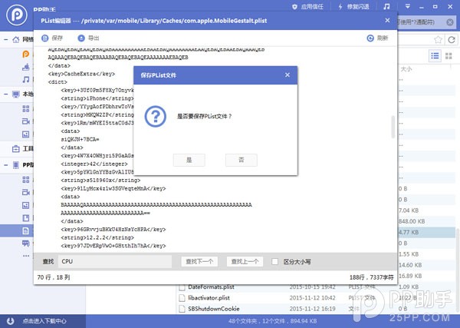
Task: Select file SBShutdownCookie
Action: coord(214,309)
